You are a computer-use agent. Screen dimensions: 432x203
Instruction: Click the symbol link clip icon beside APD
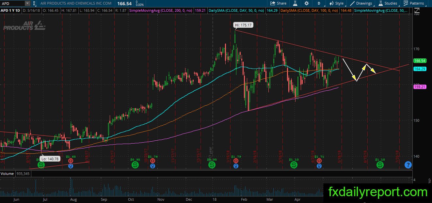coord(35,3)
